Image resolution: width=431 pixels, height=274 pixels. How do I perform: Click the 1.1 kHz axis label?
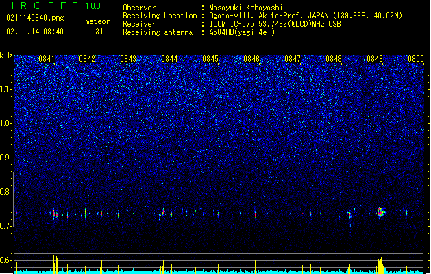[6, 89]
